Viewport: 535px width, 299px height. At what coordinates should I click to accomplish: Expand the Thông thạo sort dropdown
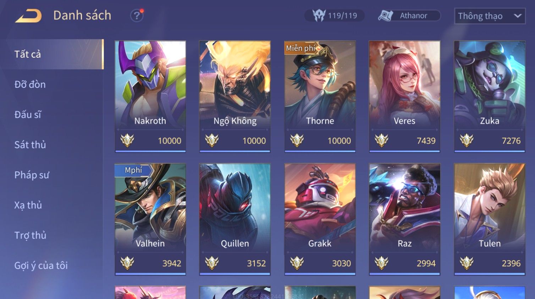490,16
